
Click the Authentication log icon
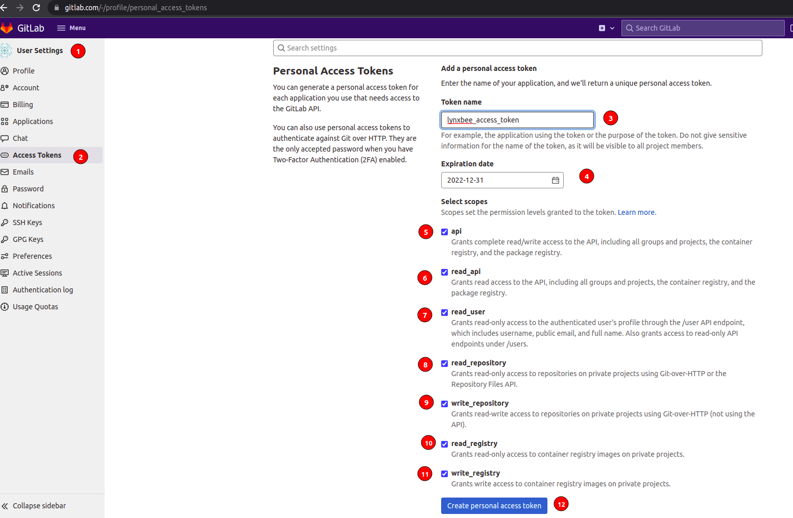pos(5,290)
